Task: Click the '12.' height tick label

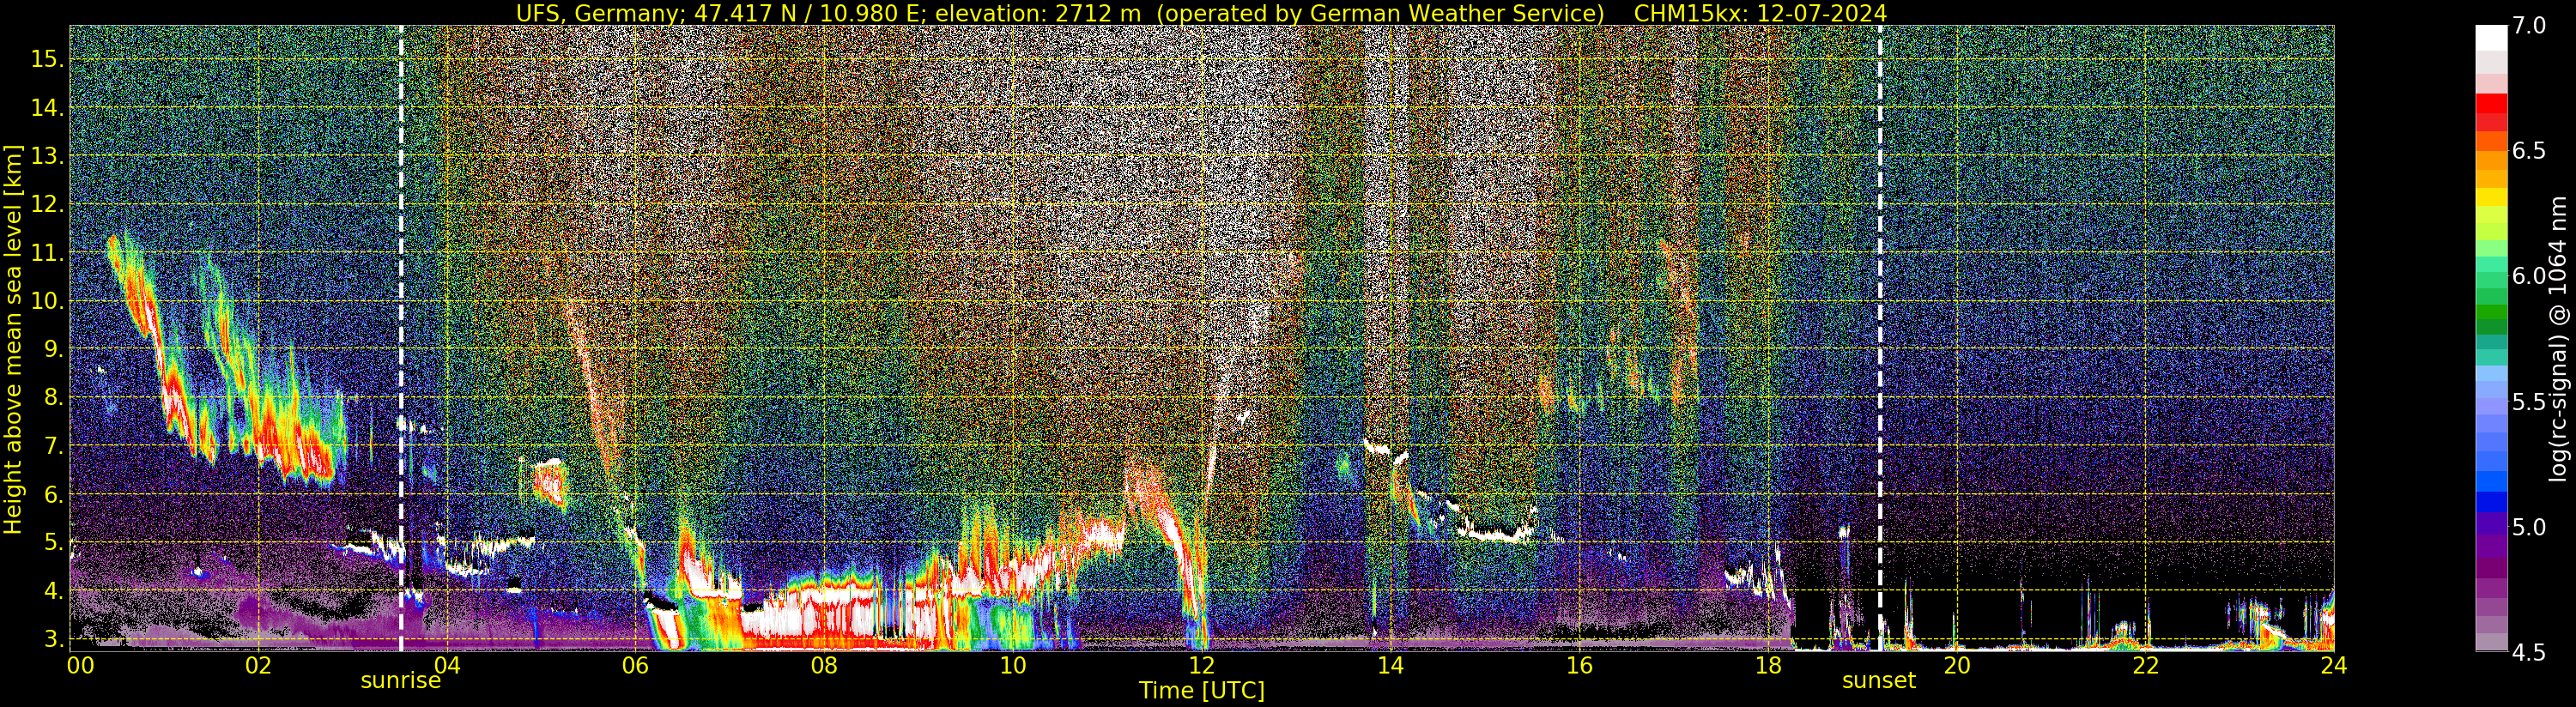Action: 47,205
